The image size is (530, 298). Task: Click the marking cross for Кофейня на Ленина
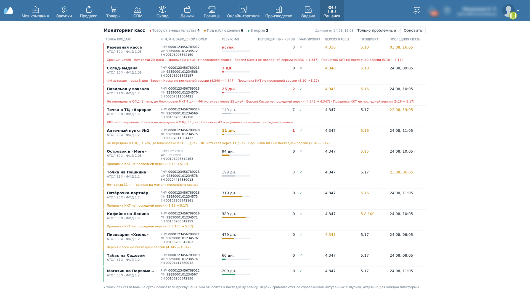coord(301,214)
